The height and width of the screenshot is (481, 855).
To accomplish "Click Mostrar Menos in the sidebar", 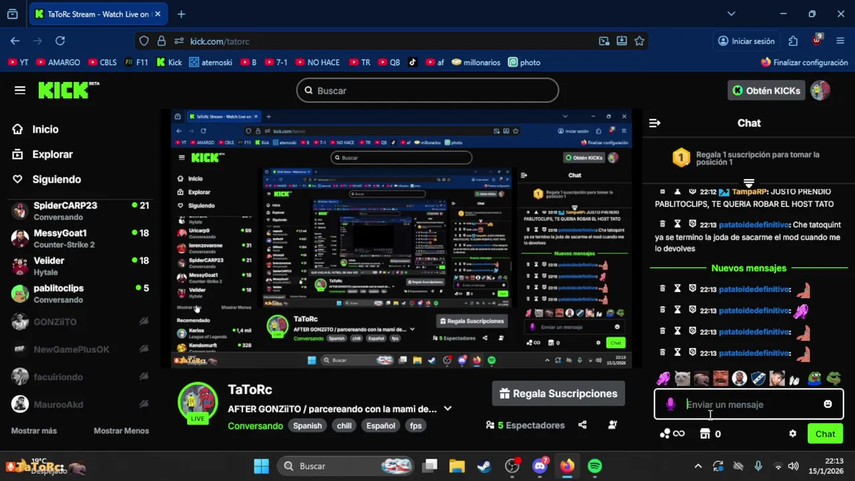I will tap(121, 431).
